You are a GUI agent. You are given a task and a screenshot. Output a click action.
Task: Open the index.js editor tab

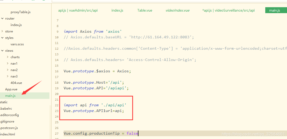[x=117, y=10]
